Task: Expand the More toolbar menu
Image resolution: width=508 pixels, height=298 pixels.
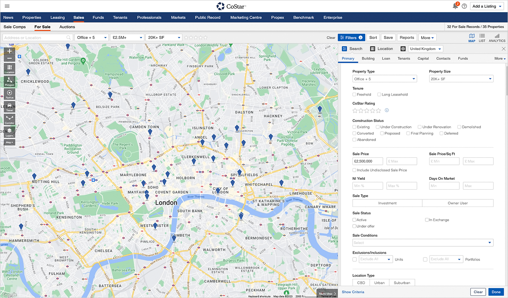Action: 427,37
